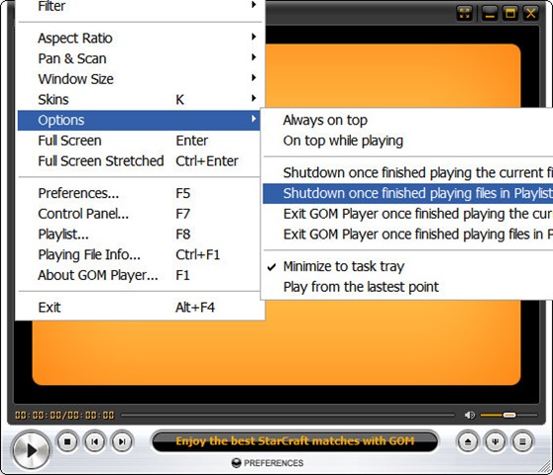Screen dimensions: 553x475
Task: Adjust the volume slider handle
Action: tap(509, 416)
